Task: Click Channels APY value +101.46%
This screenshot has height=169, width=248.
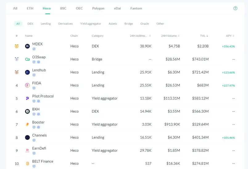Action: click(228, 138)
